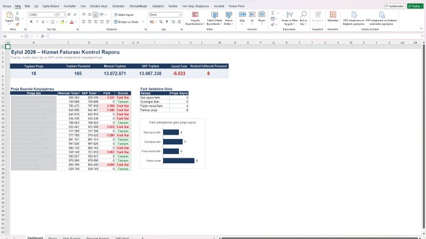Image resolution: width=426 pixels, height=239 pixels.
Task: Click the copy icon
Action: (x=17, y=19)
